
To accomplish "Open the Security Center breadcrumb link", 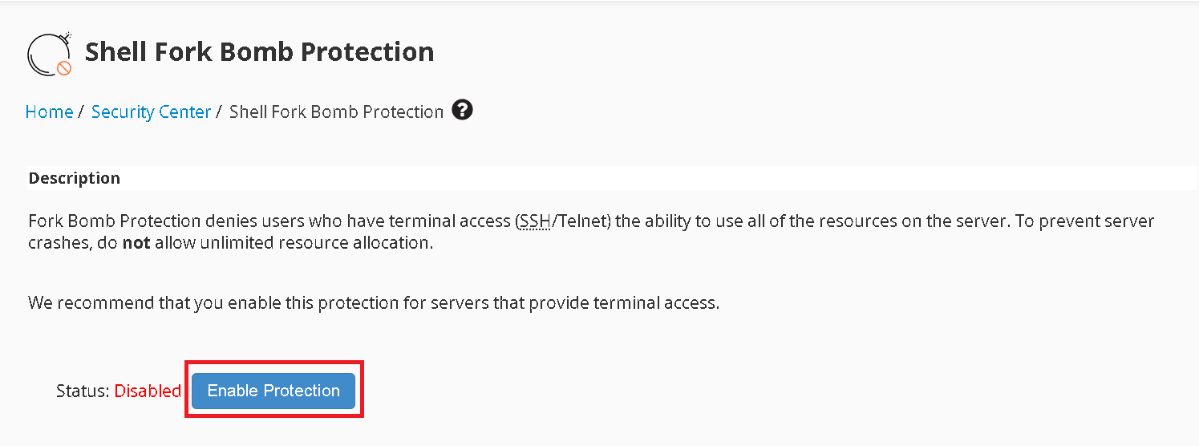I will [x=151, y=111].
